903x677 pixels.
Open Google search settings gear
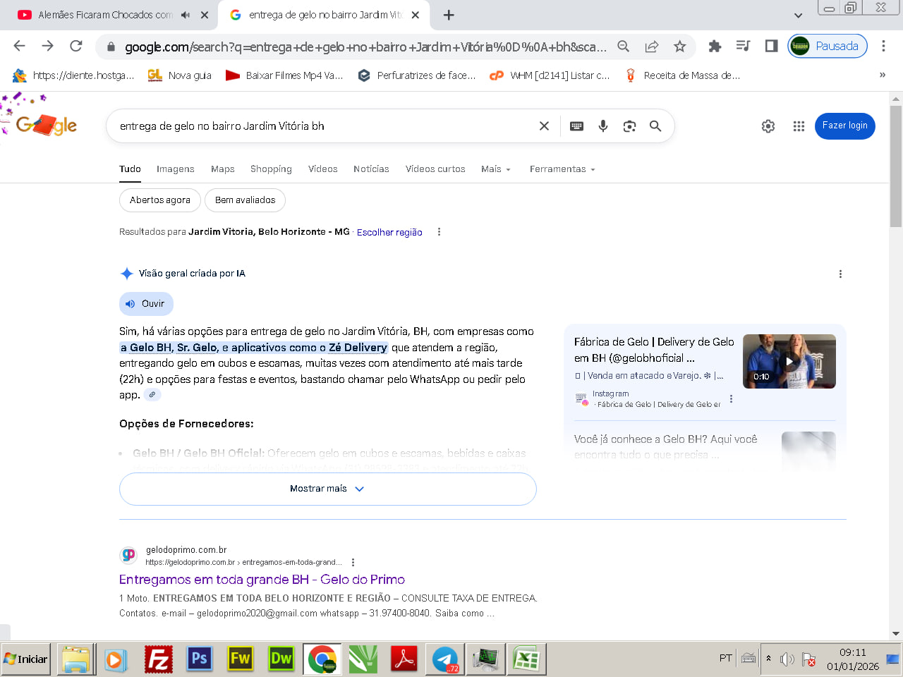(x=768, y=126)
